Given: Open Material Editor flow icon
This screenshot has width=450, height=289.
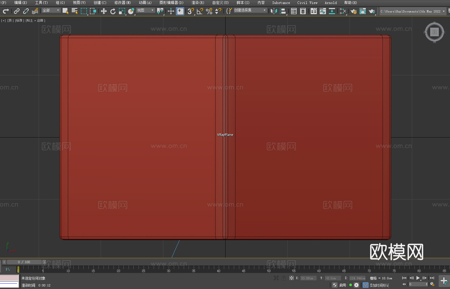Looking at the screenshot, I should [x=343, y=11].
